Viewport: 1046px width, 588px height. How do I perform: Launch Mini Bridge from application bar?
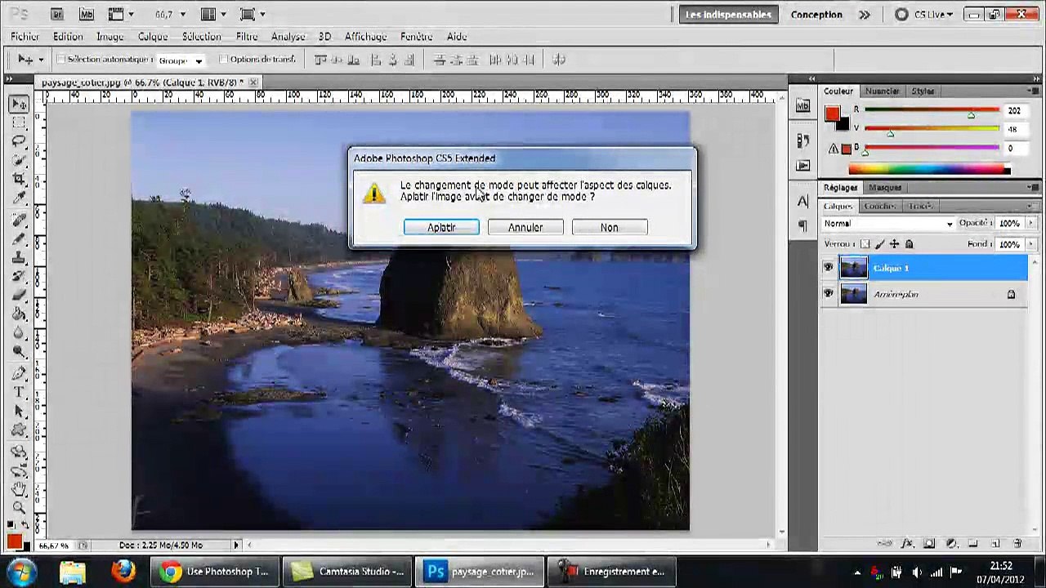87,15
